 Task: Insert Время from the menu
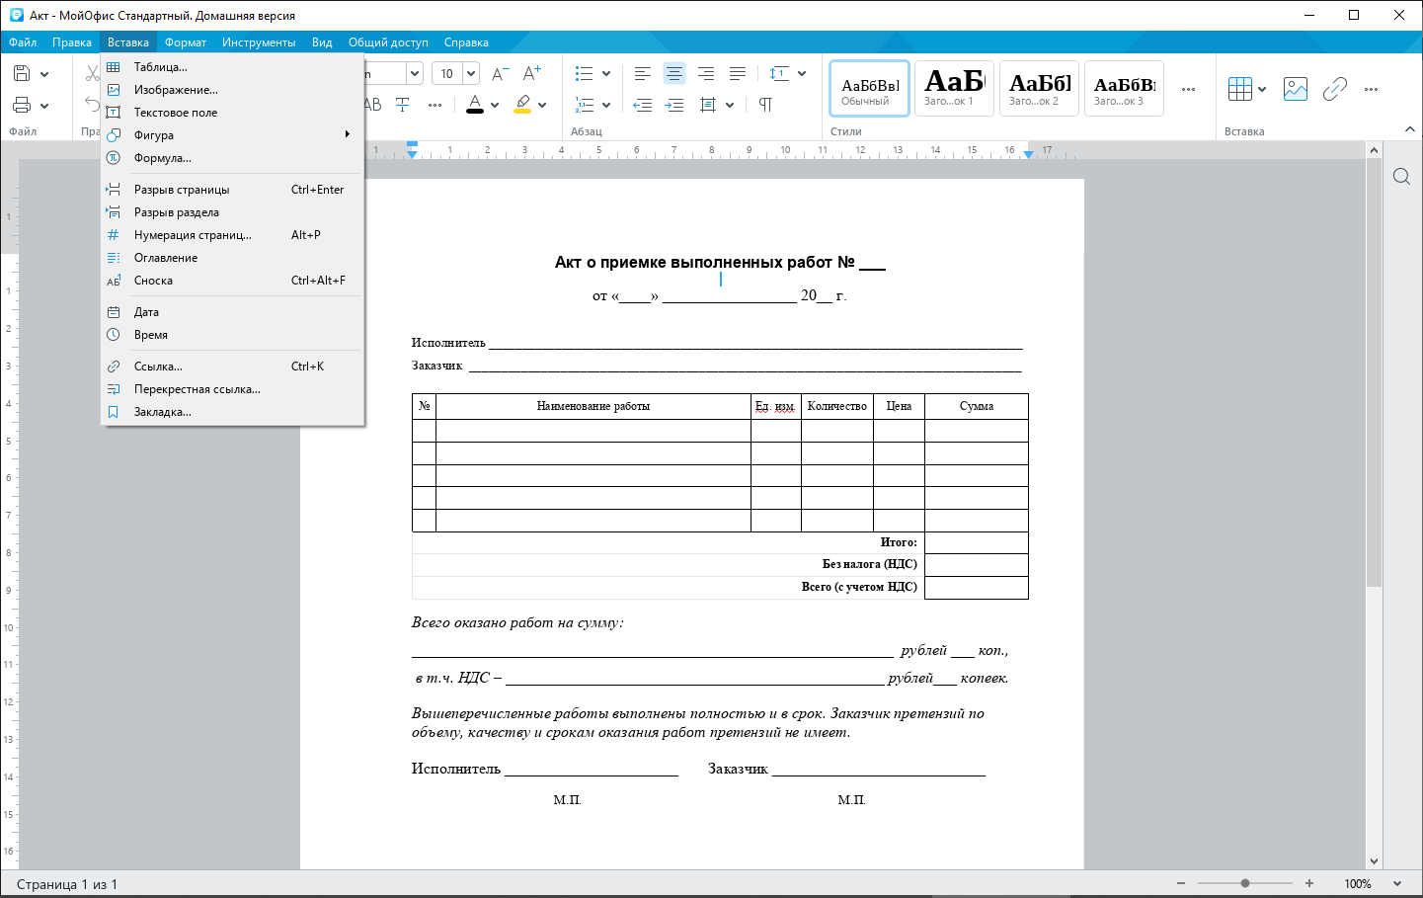point(233,335)
